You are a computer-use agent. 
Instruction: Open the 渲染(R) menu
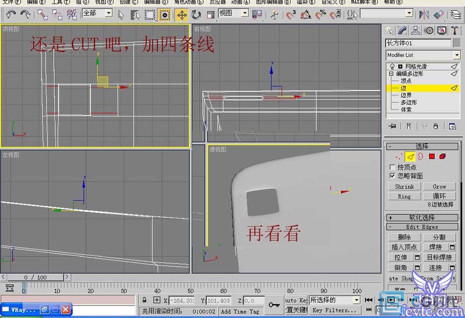(306, 2)
